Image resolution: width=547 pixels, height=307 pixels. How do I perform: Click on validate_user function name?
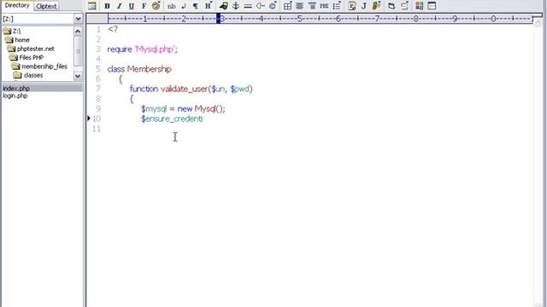click(184, 89)
